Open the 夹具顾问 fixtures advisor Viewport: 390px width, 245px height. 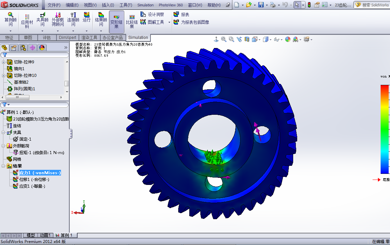click(42, 19)
